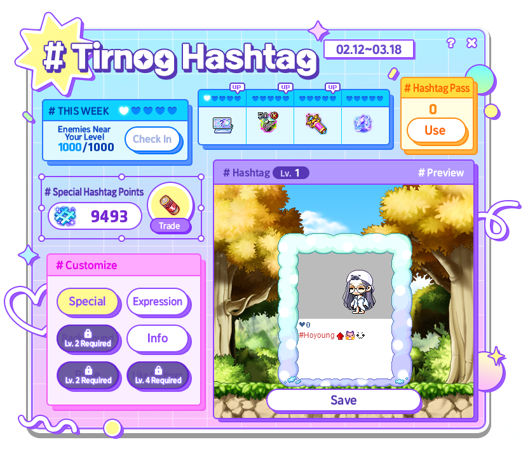
Task: Click the This Week hearts progress indicator
Action: [x=148, y=111]
